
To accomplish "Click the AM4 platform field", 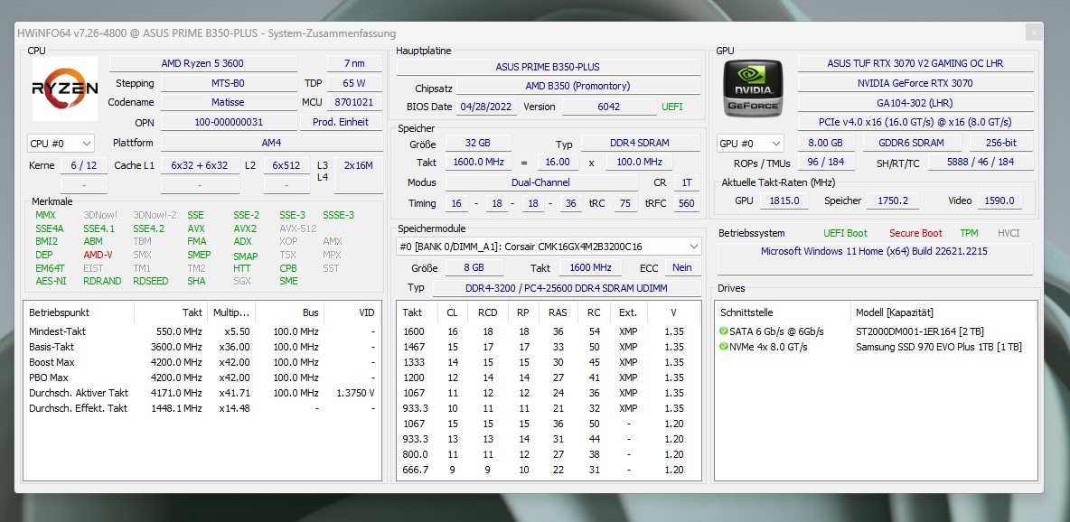I will coord(271,144).
